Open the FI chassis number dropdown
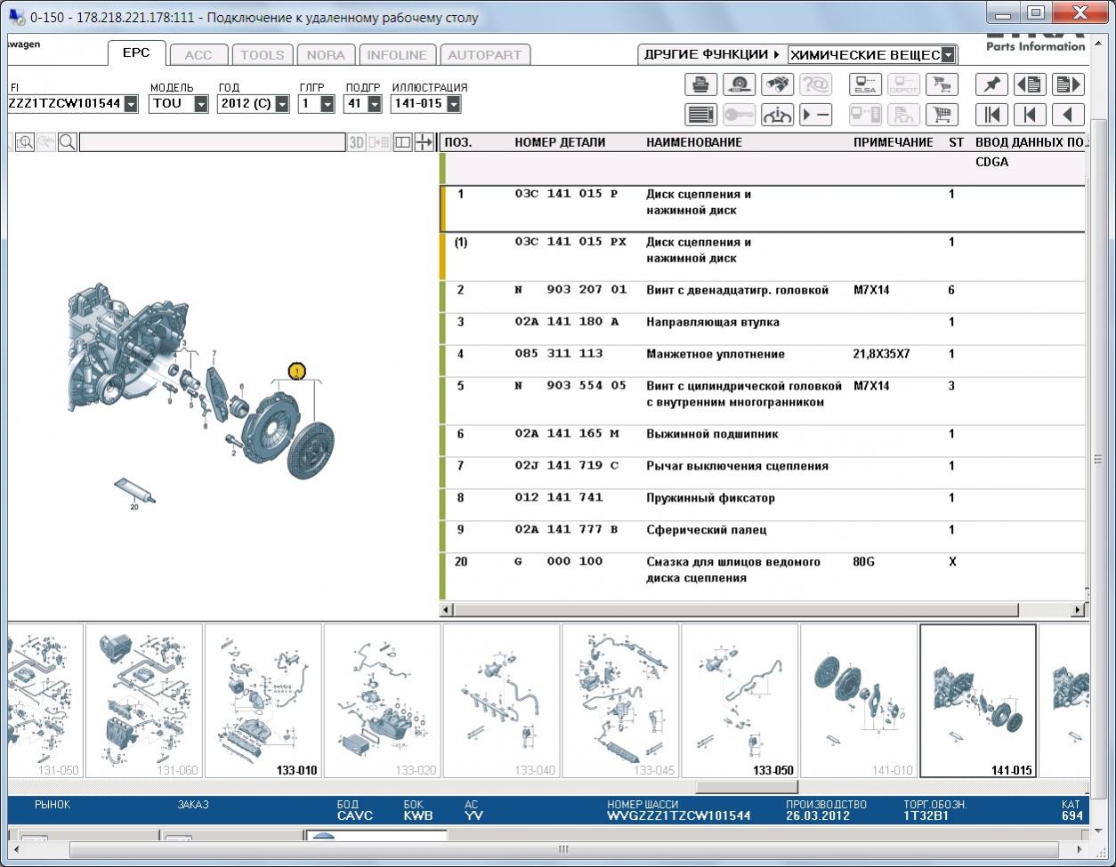The width and height of the screenshot is (1116, 867). point(132,104)
